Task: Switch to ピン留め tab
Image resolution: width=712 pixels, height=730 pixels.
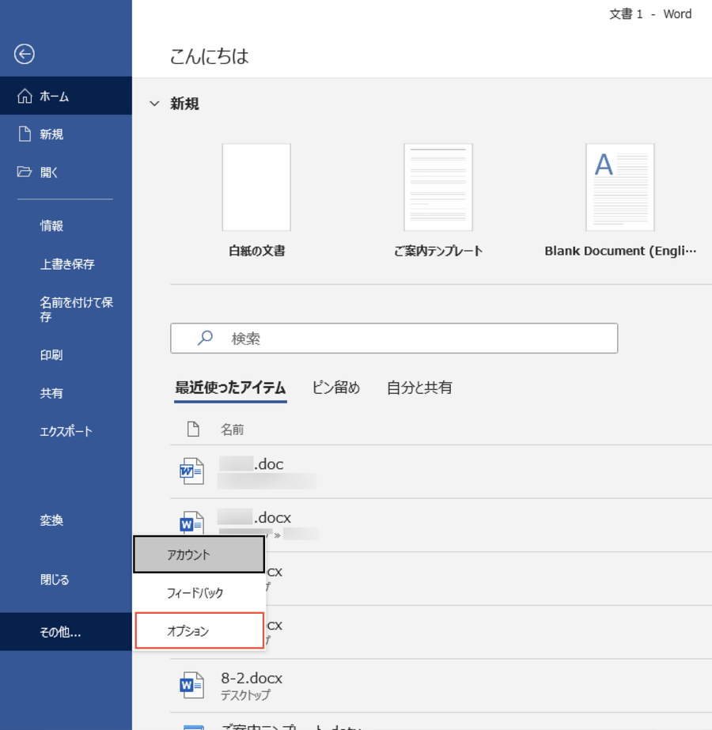Action: pos(336,388)
